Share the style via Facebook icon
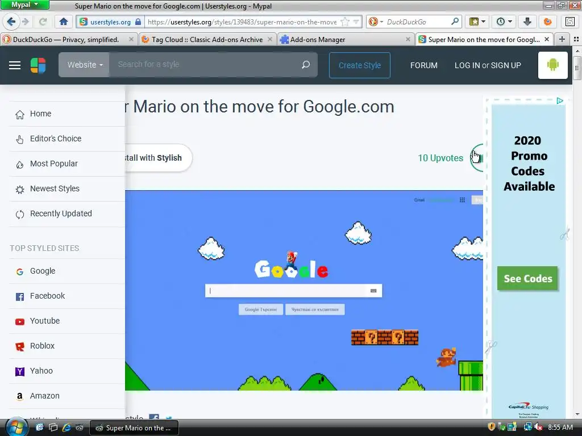The height and width of the screenshot is (436, 582). point(154,417)
